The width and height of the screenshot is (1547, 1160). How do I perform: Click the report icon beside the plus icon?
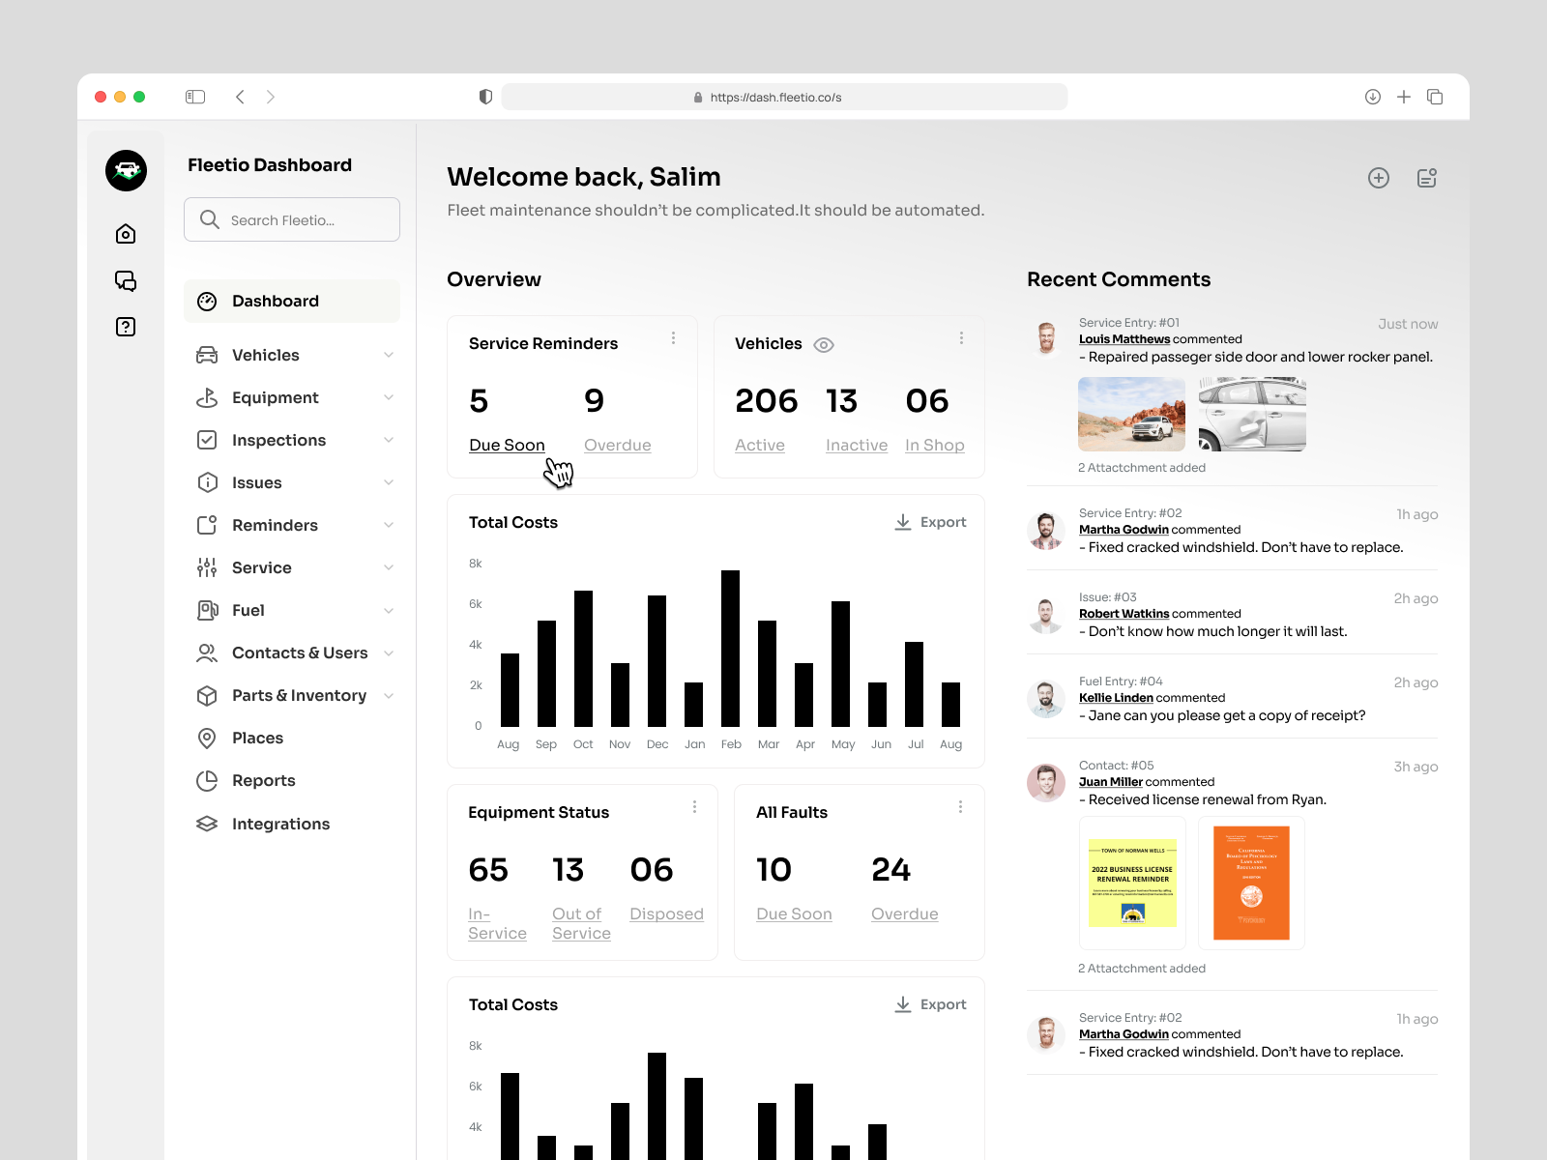coord(1426,178)
